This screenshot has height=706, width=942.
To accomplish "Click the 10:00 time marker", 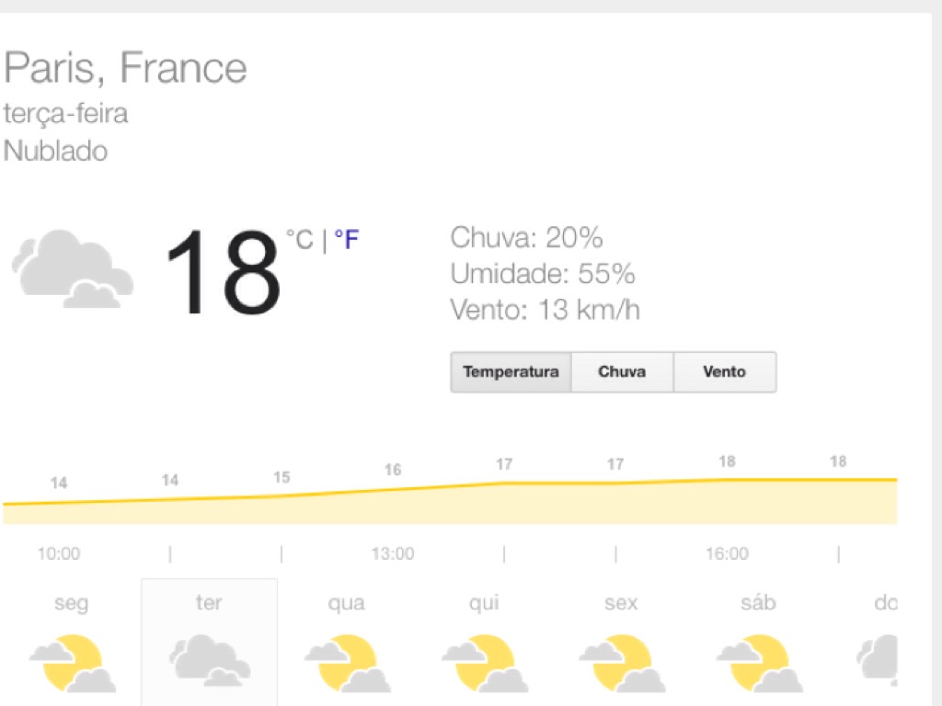I will coord(59,553).
